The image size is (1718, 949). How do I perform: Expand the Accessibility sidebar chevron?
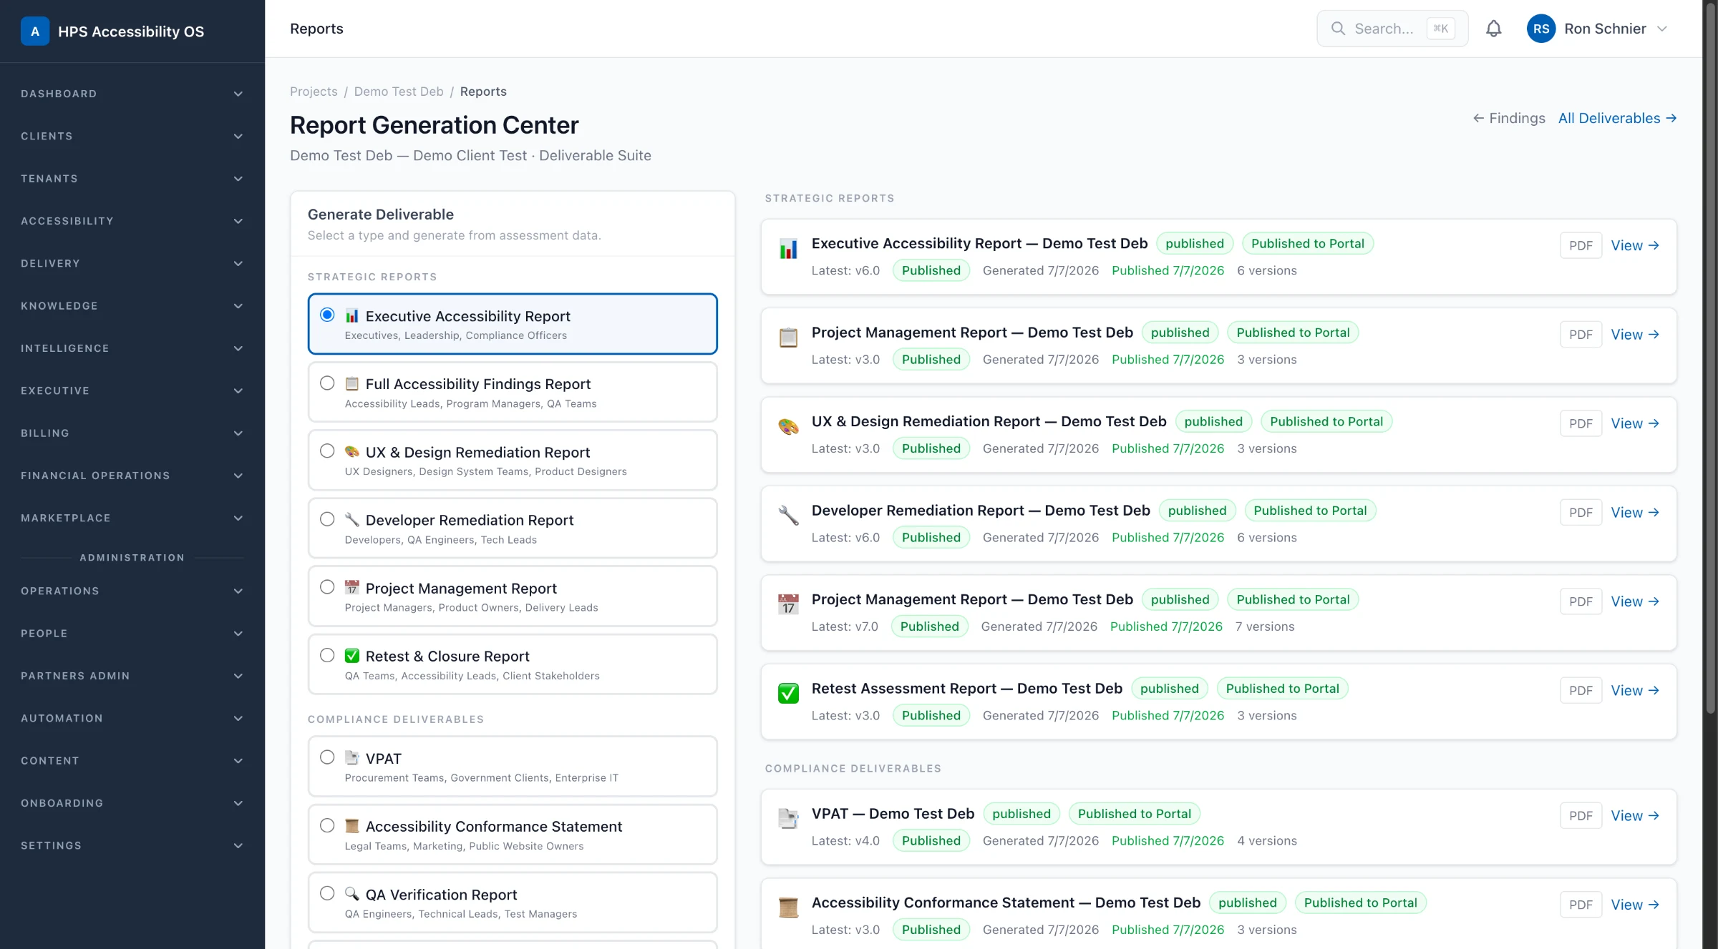pos(238,221)
